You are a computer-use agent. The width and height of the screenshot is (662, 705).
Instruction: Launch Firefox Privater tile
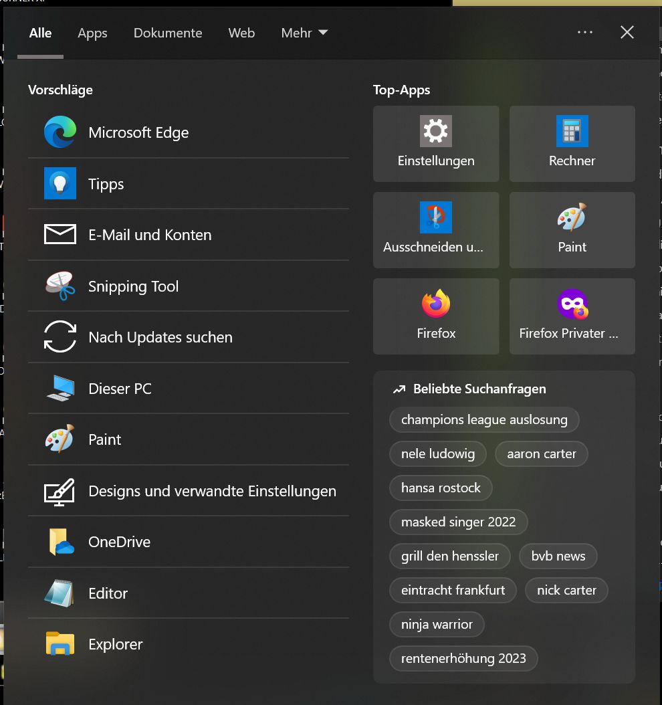(x=572, y=316)
